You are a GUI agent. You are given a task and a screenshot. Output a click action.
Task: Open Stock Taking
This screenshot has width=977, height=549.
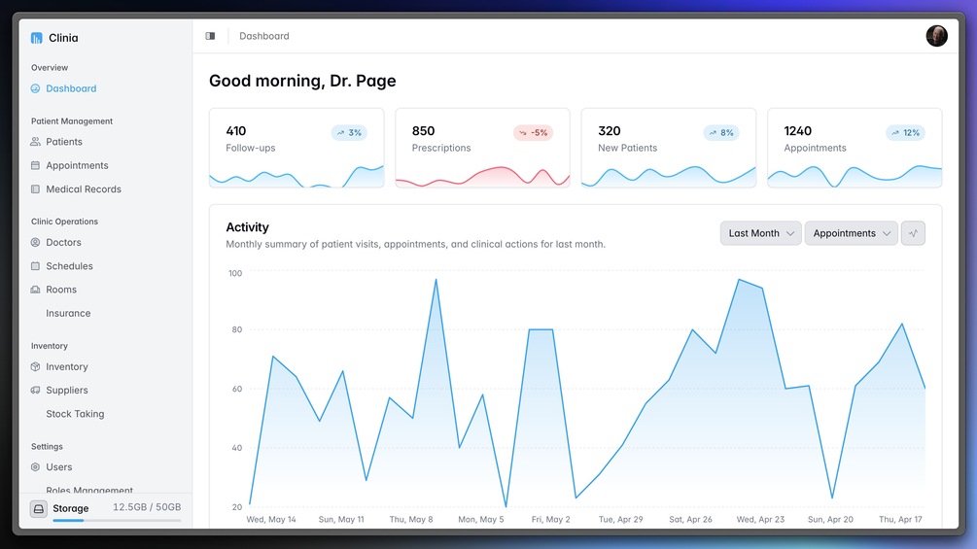click(75, 414)
